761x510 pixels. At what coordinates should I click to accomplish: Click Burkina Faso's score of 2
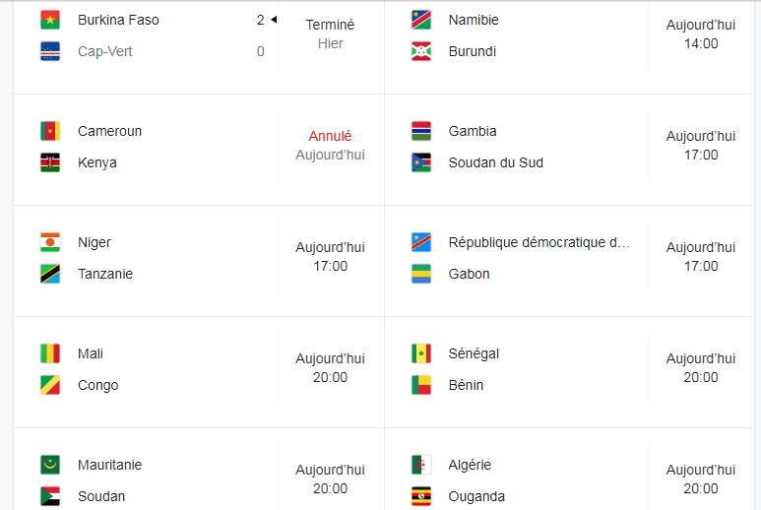click(260, 20)
